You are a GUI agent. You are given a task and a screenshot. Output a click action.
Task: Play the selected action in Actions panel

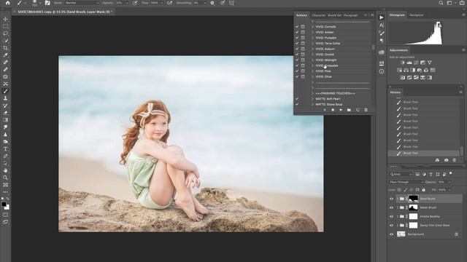(341, 110)
